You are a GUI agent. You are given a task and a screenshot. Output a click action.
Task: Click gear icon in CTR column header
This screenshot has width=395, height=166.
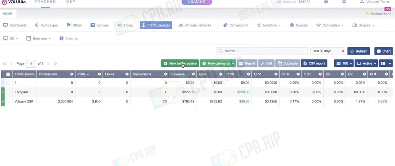coord(320,74)
